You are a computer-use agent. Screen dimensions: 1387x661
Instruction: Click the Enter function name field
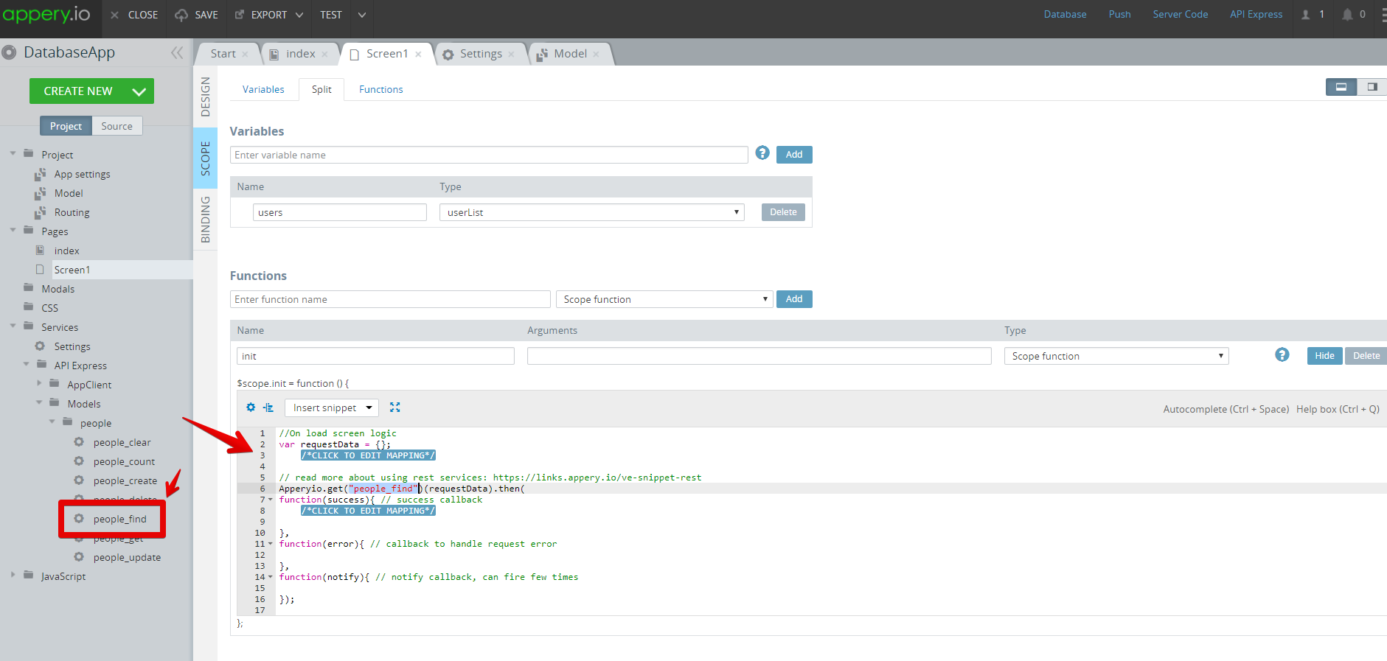390,299
